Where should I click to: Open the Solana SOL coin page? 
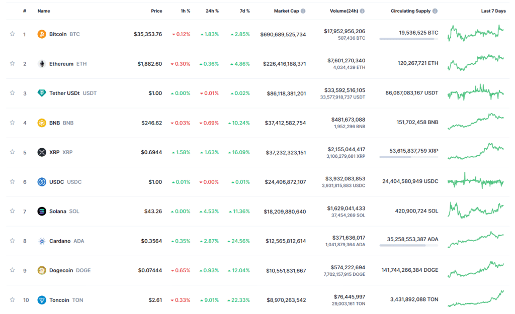[64, 212]
